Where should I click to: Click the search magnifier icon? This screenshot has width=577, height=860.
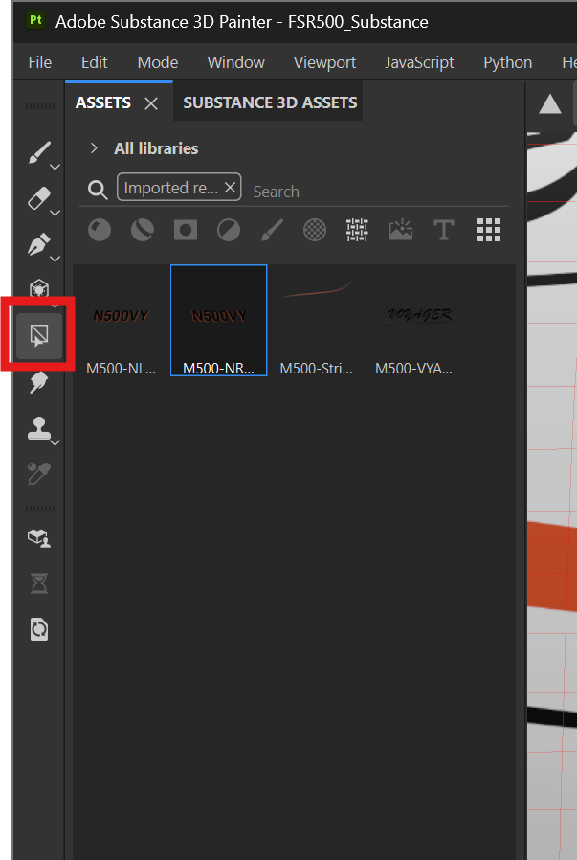98,190
